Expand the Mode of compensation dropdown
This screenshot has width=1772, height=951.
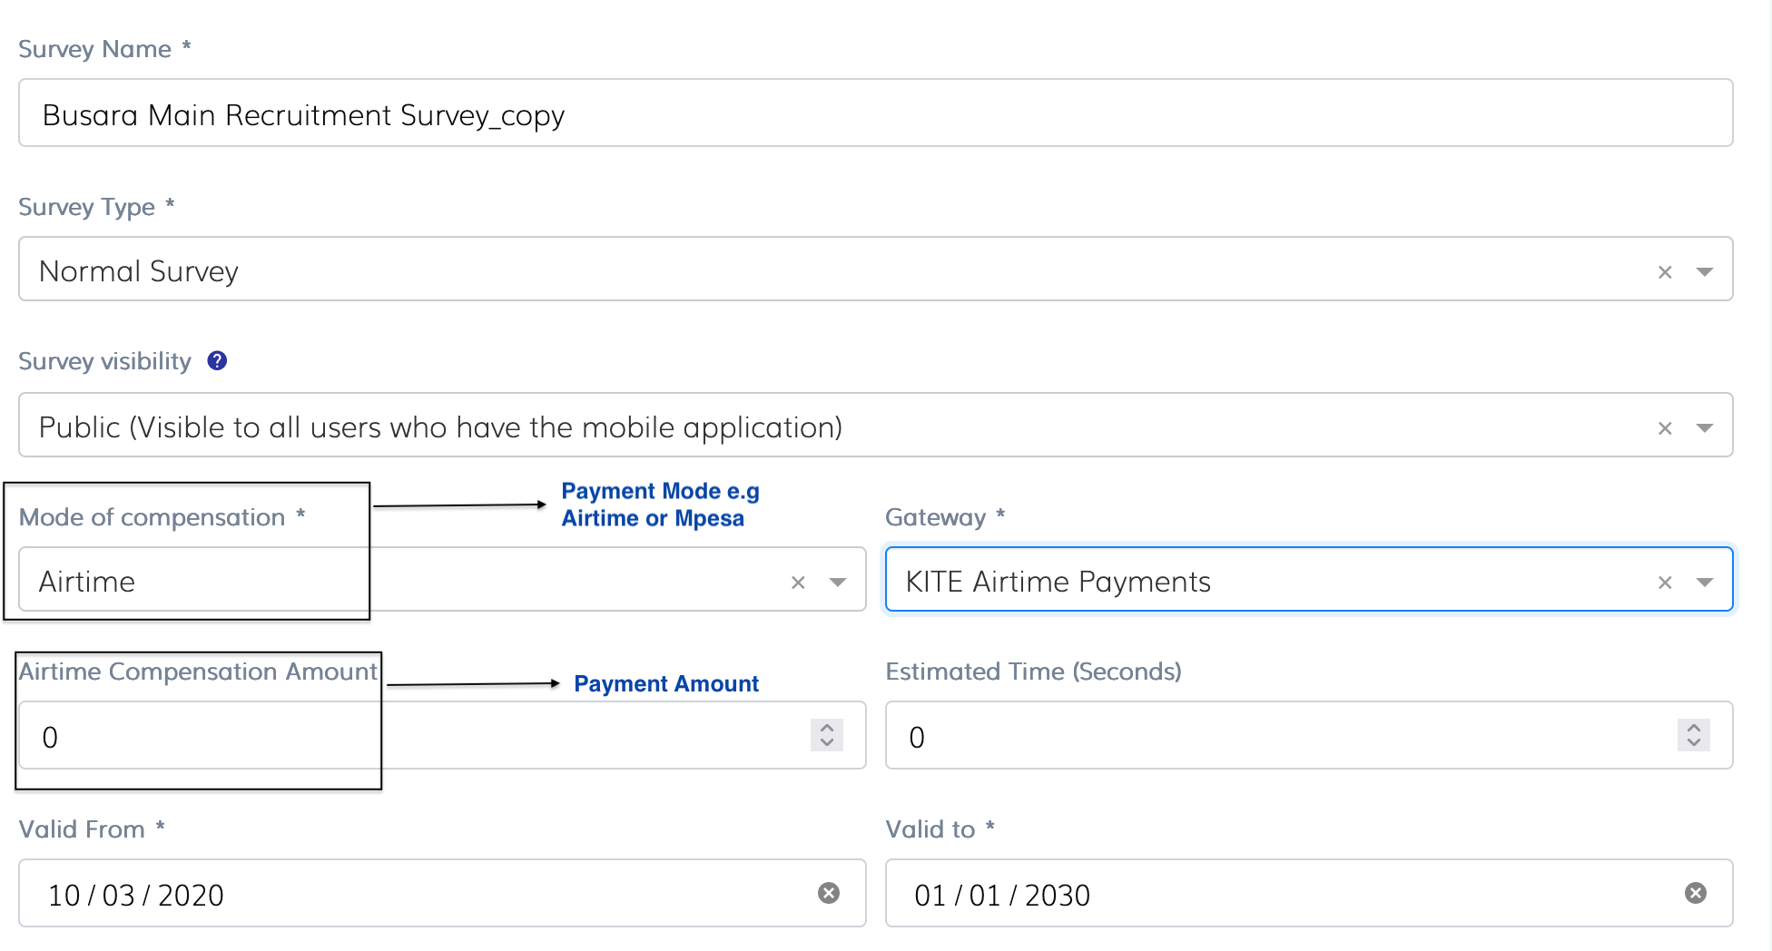pyautogui.click(x=836, y=581)
